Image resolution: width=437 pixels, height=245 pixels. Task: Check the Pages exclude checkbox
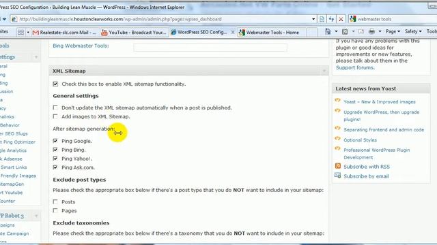[x=55, y=210]
